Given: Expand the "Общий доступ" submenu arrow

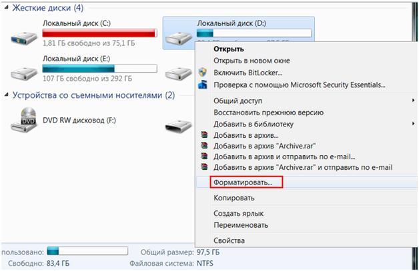Looking at the screenshot, I should [413, 101].
